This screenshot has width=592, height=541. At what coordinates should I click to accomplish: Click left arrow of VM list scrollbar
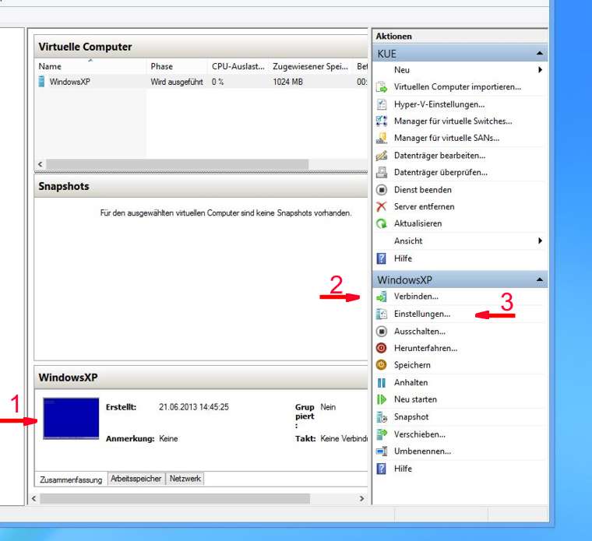click(40, 164)
